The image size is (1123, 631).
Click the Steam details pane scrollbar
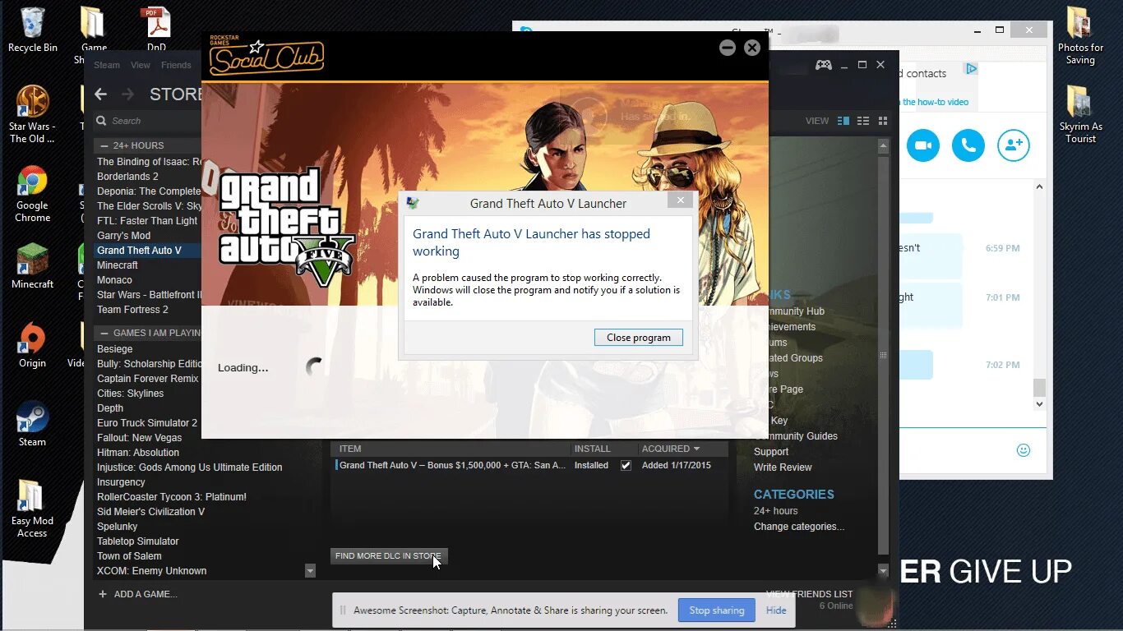pos(884,355)
